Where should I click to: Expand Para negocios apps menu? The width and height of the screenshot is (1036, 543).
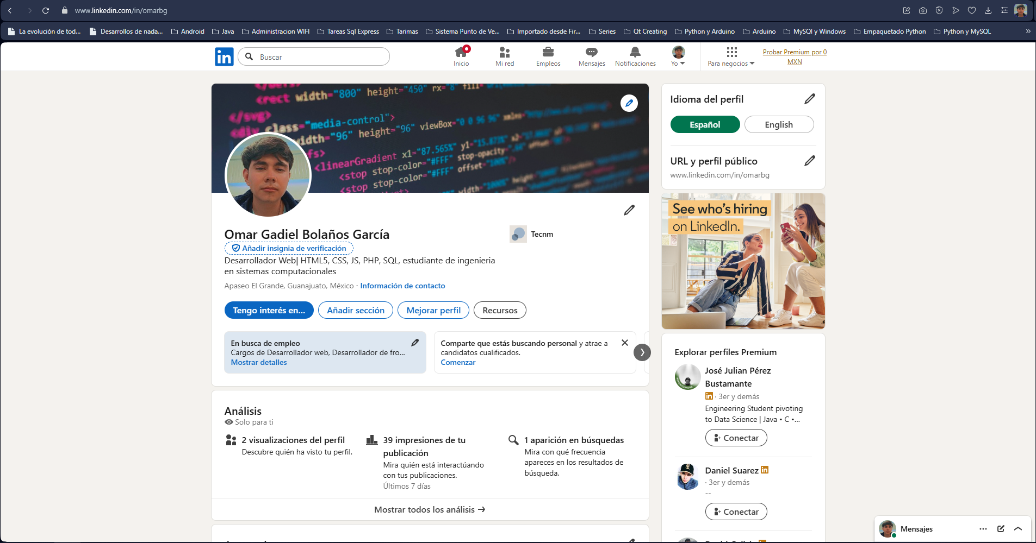click(x=731, y=56)
